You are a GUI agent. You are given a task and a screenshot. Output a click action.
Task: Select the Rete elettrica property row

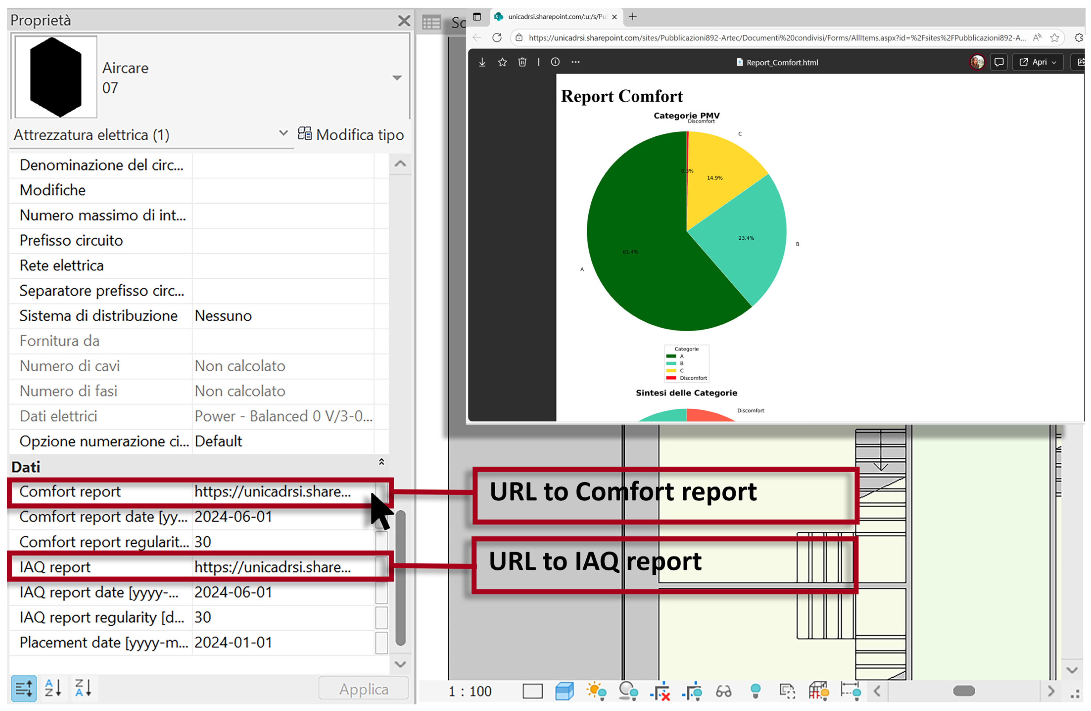tap(198, 266)
